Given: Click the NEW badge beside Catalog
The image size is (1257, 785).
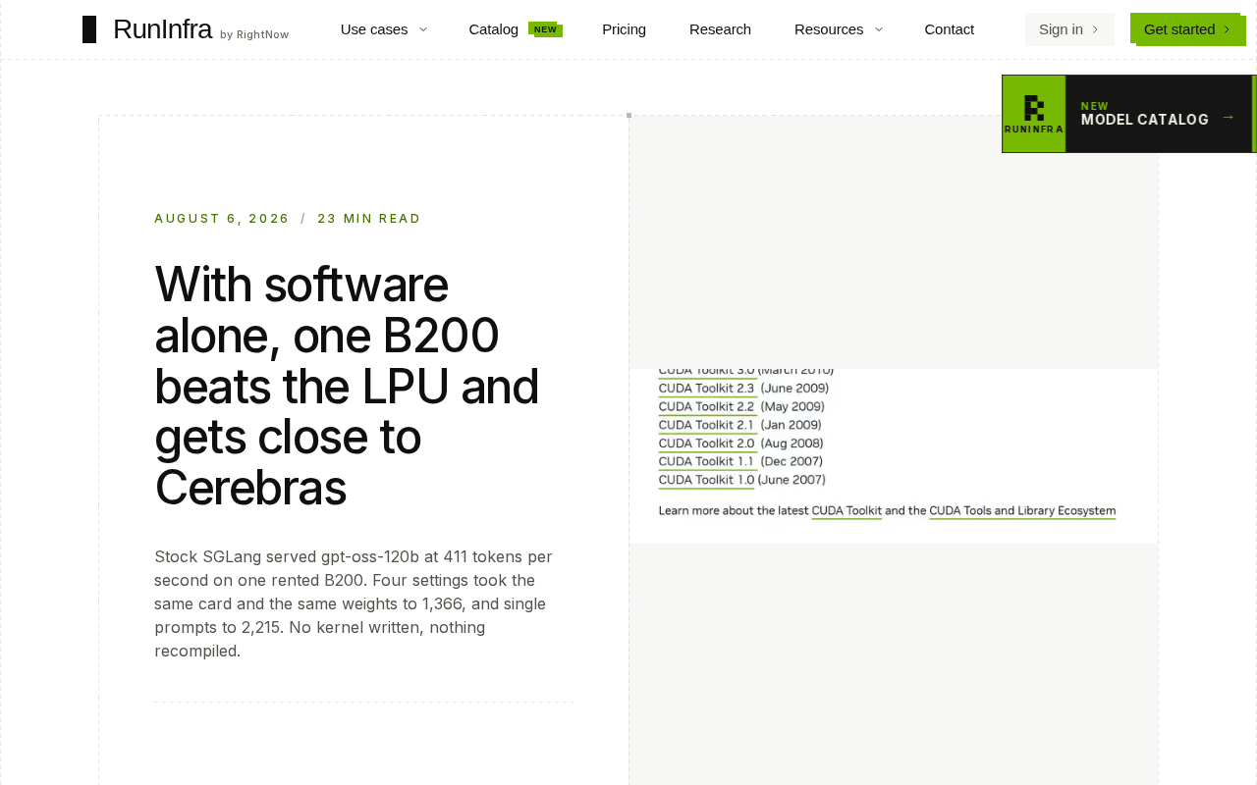Looking at the screenshot, I should (x=545, y=29).
